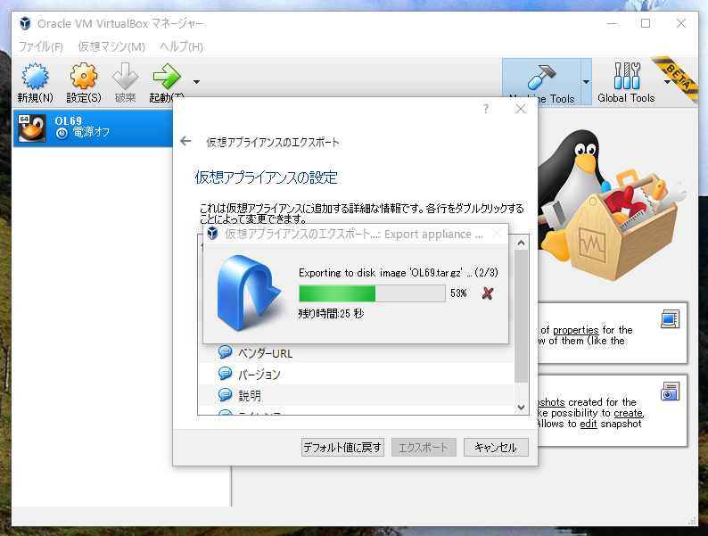The image size is (708, 536).
Task: Select the 説明 row
Action: tap(356, 395)
